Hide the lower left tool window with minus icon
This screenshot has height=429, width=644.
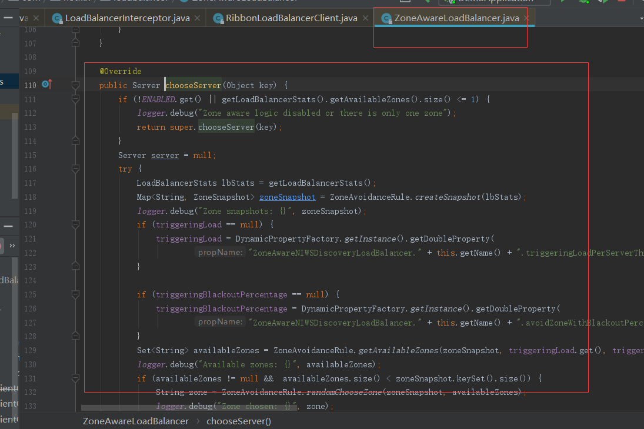pos(8,226)
